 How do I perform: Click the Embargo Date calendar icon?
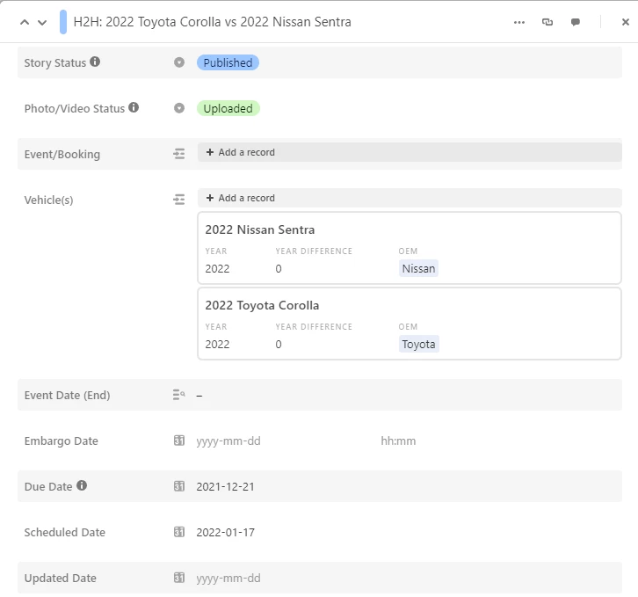179,440
